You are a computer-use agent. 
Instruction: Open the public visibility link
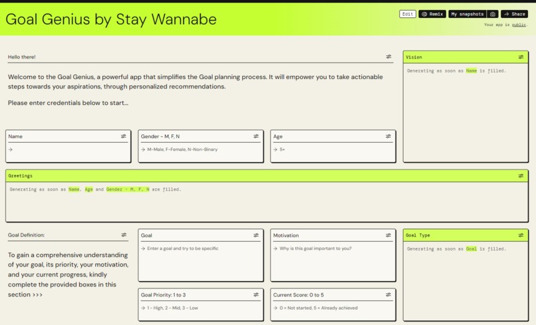(519, 25)
